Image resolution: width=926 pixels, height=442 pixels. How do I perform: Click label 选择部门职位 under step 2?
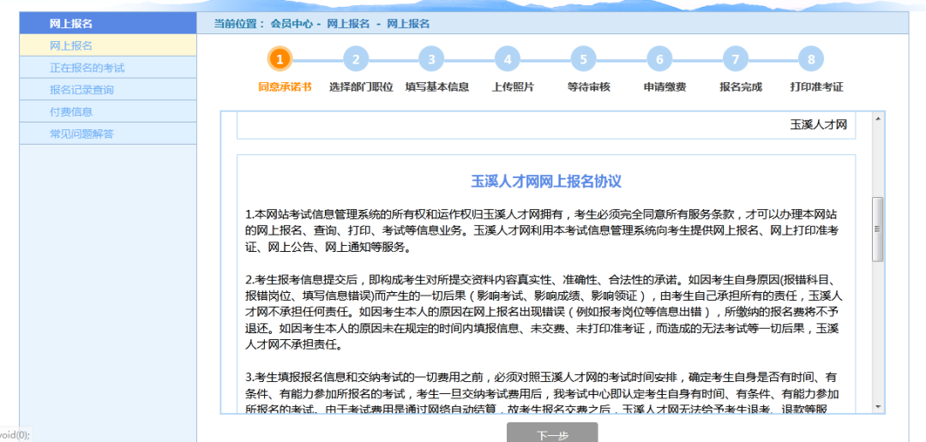pyautogui.click(x=361, y=87)
